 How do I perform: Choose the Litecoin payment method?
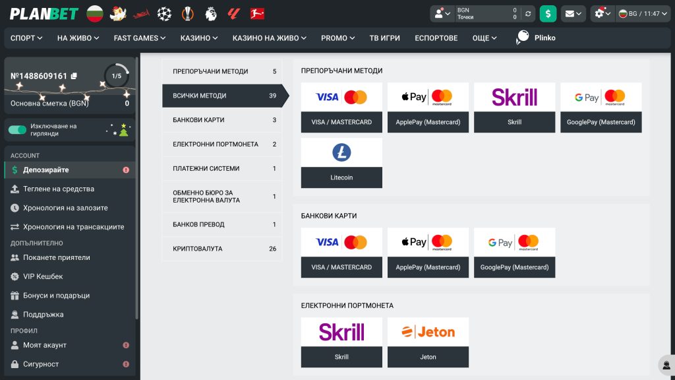click(341, 163)
